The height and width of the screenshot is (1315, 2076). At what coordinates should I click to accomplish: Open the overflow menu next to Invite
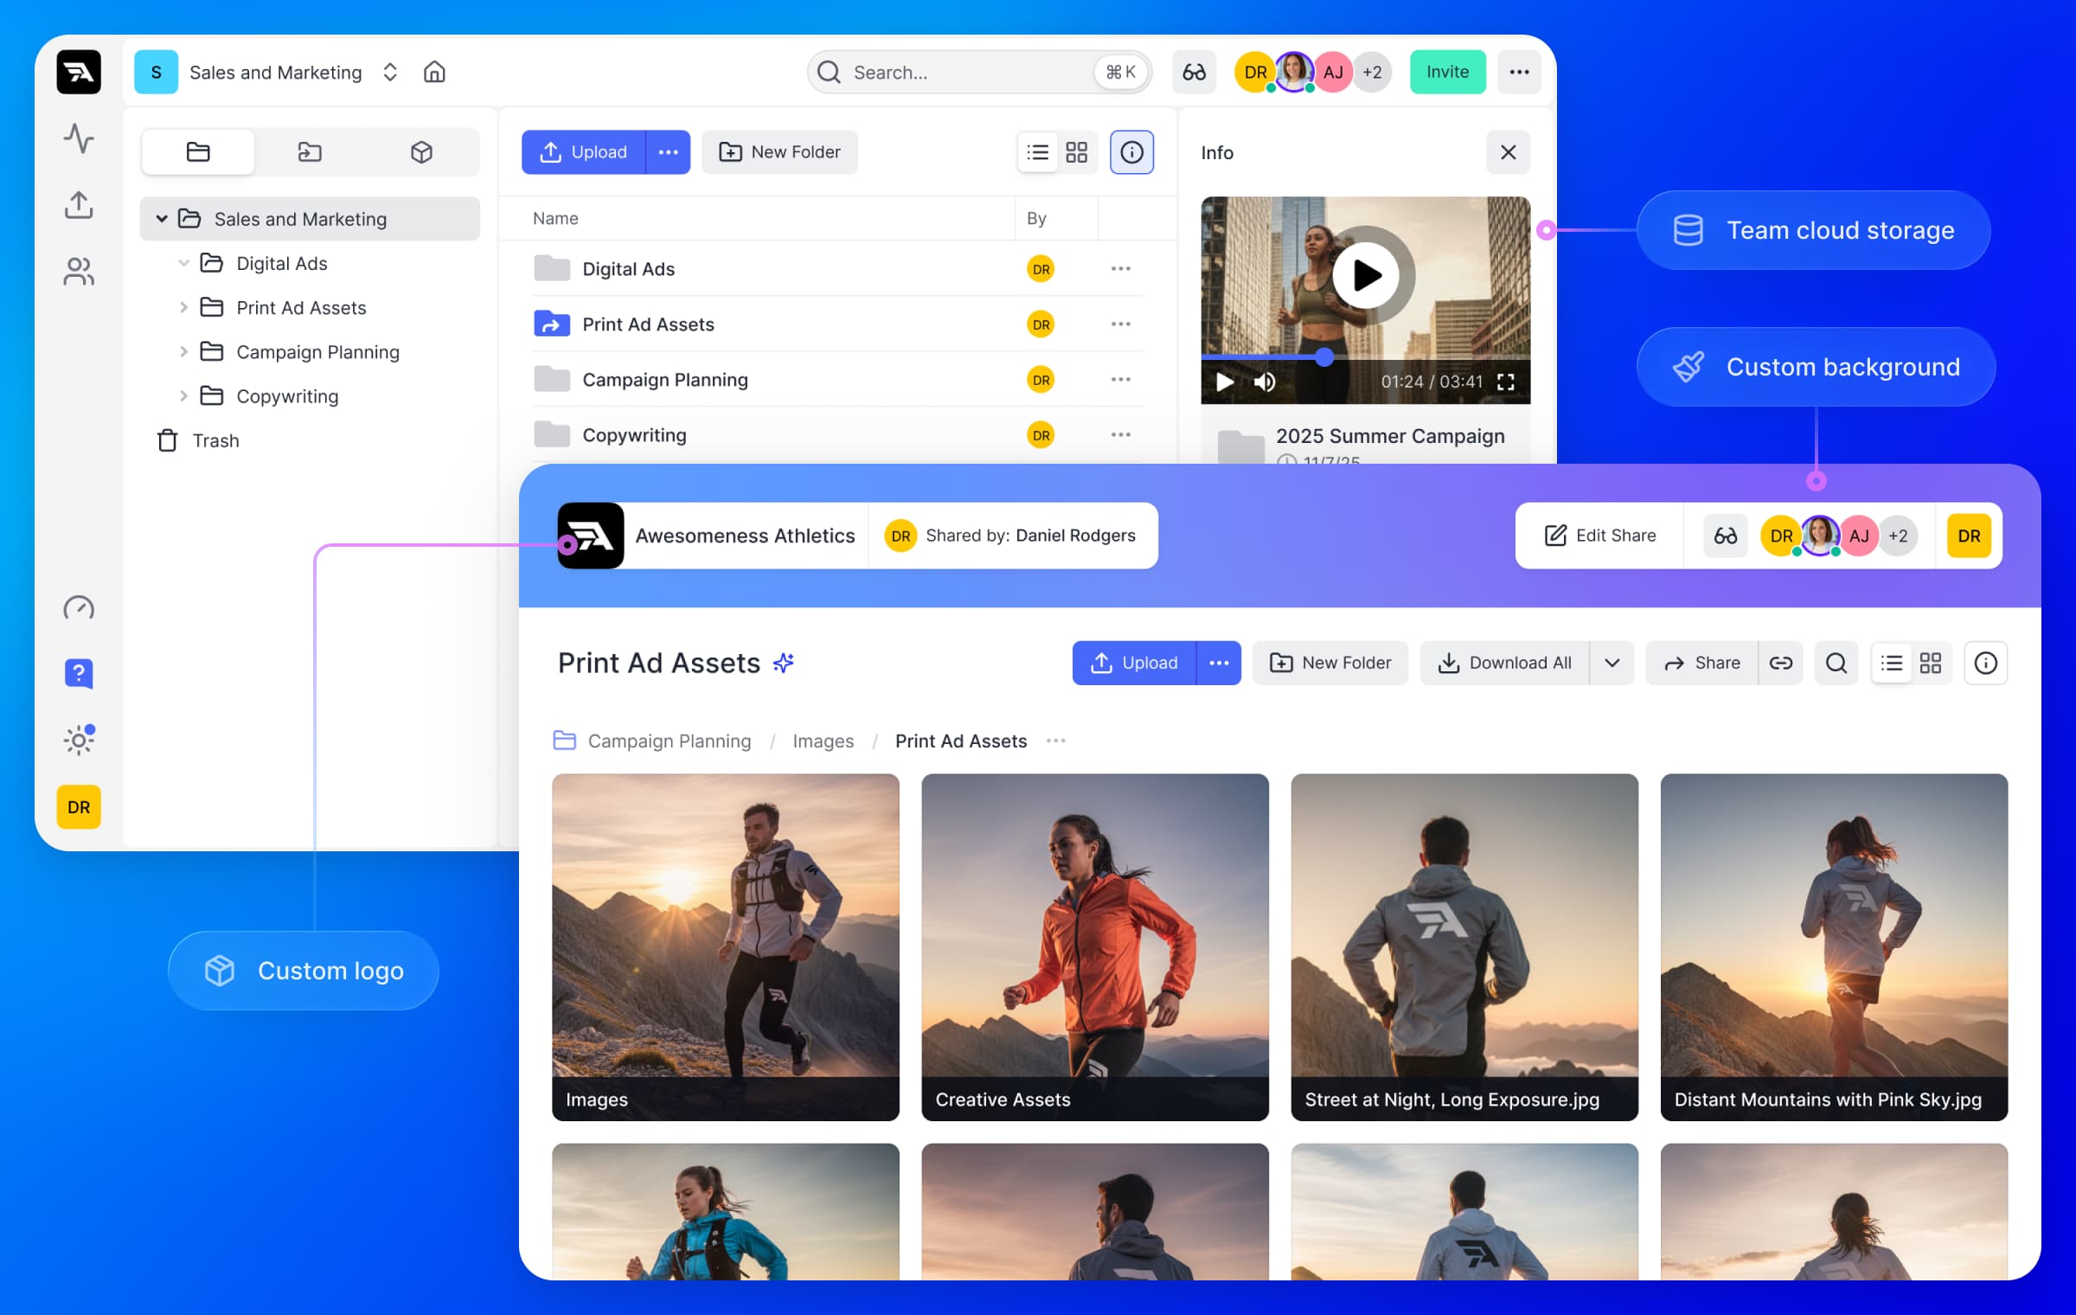tap(1519, 72)
